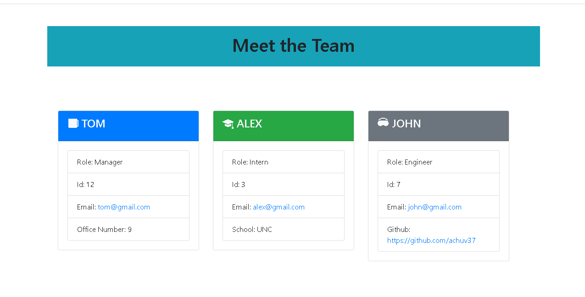This screenshot has height=297, width=585.
Task: Select the Id: 12 entry on Tom's card
Action: [128, 184]
